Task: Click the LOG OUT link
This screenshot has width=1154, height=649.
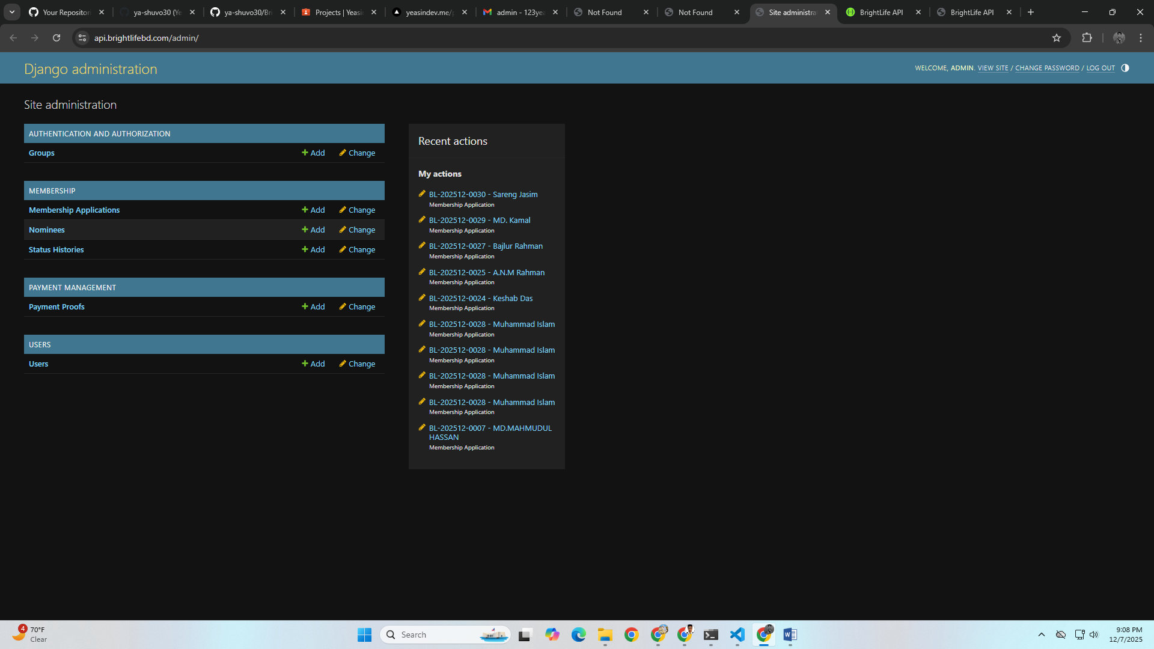Action: 1100,68
